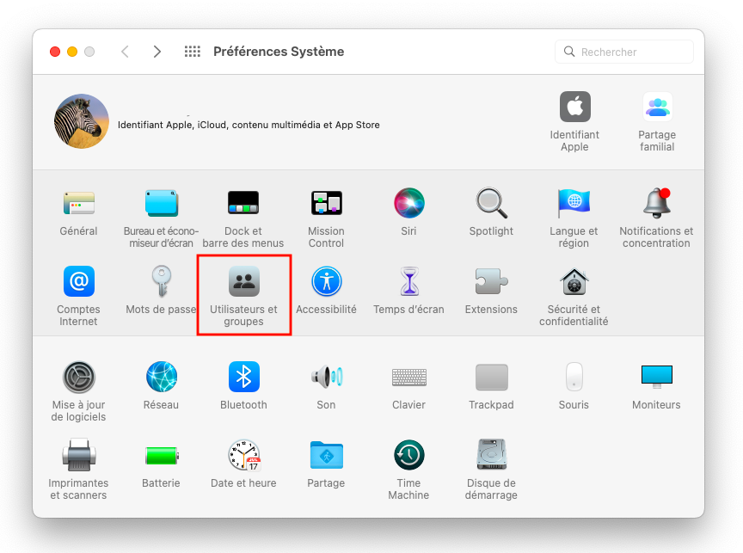743x553 pixels.
Task: Open Notifications et concentration preferences
Action: pyautogui.click(x=656, y=204)
